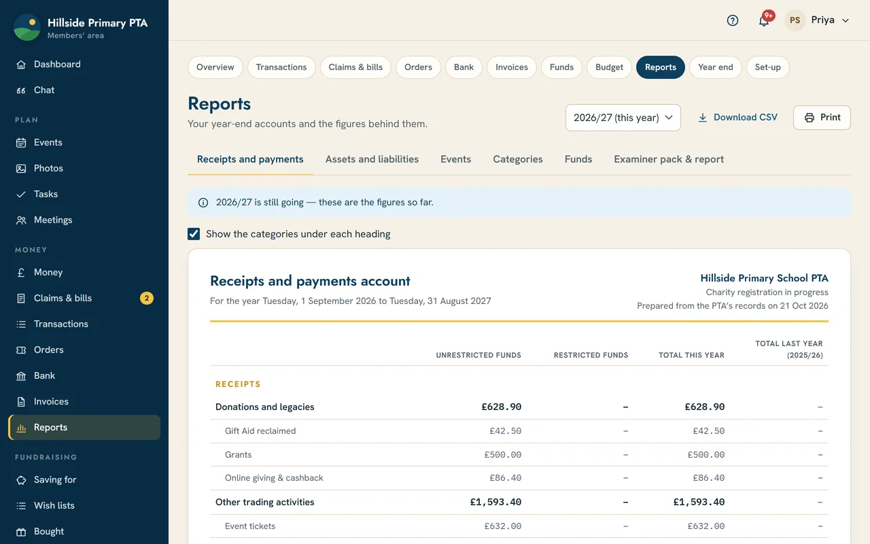Open the help question mark icon
870x544 pixels.
coord(733,20)
